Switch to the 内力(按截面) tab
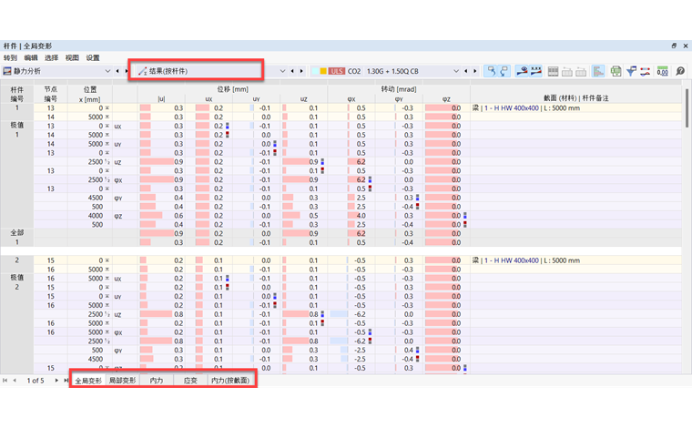 (x=230, y=381)
